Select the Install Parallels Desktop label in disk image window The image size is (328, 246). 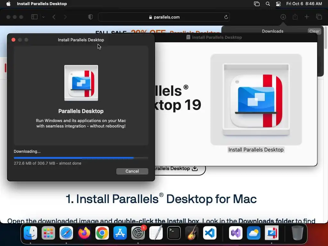(x=256, y=150)
